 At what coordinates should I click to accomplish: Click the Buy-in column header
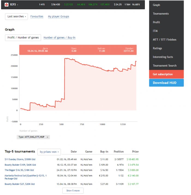104,152
